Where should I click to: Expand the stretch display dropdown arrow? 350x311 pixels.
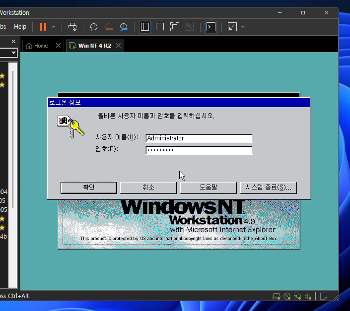pyautogui.click(x=243, y=27)
